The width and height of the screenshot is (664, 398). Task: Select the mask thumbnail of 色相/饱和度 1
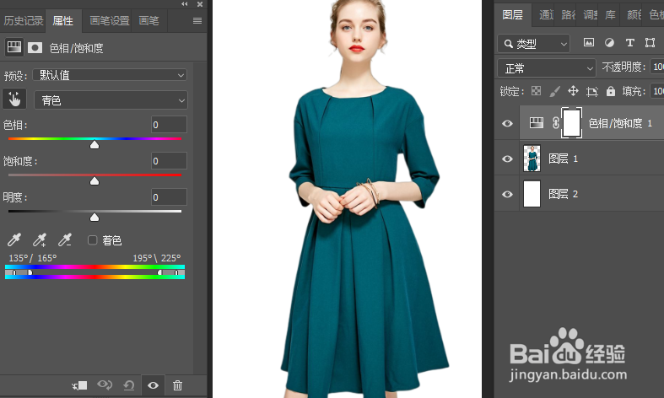[571, 123]
